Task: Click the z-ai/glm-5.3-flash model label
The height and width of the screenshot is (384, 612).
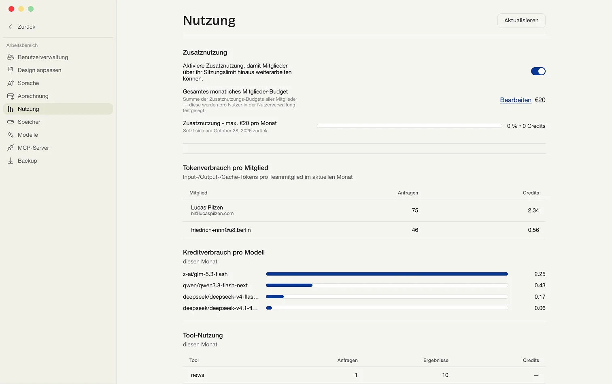Action: (205, 274)
